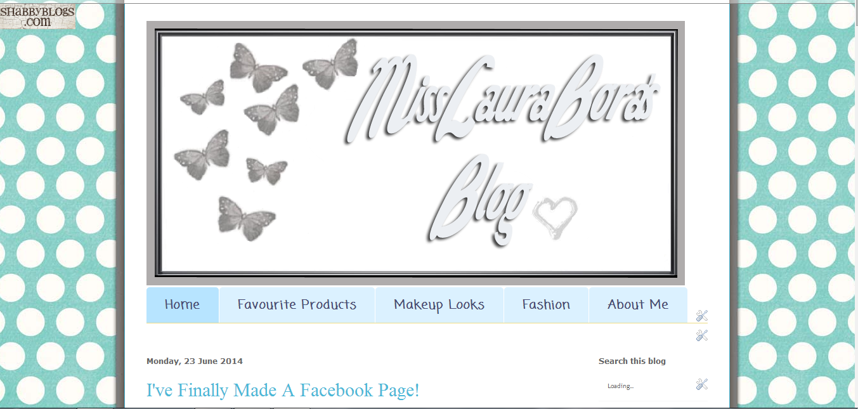Click the ShabbyBlogs.com badge in the corner
This screenshot has height=409, width=858.
click(x=38, y=15)
